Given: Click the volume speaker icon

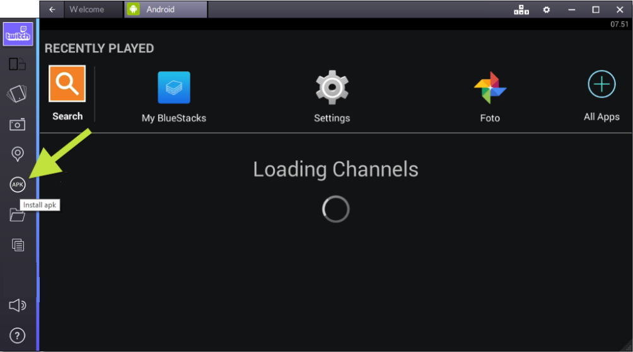Looking at the screenshot, I should (18, 305).
